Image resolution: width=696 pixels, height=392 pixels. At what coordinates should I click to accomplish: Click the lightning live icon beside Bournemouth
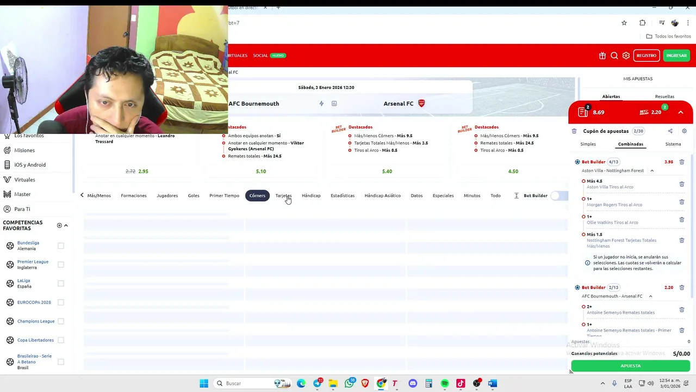pos(321,103)
